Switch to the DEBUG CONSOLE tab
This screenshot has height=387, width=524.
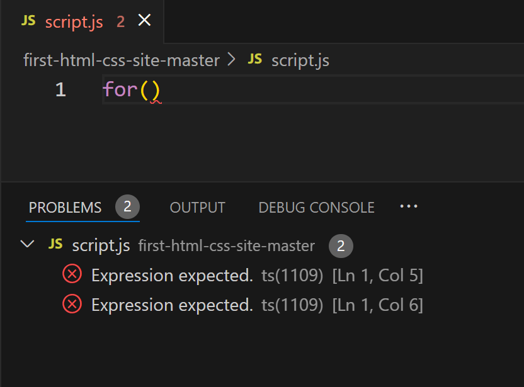[x=316, y=208]
